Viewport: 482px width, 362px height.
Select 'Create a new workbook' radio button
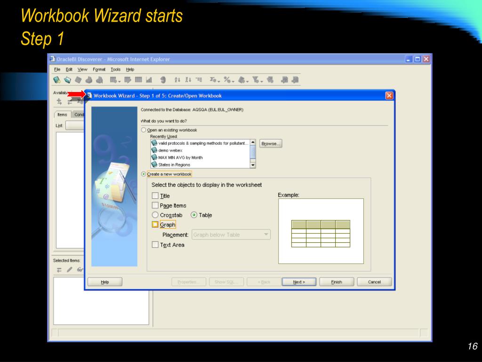click(143, 174)
